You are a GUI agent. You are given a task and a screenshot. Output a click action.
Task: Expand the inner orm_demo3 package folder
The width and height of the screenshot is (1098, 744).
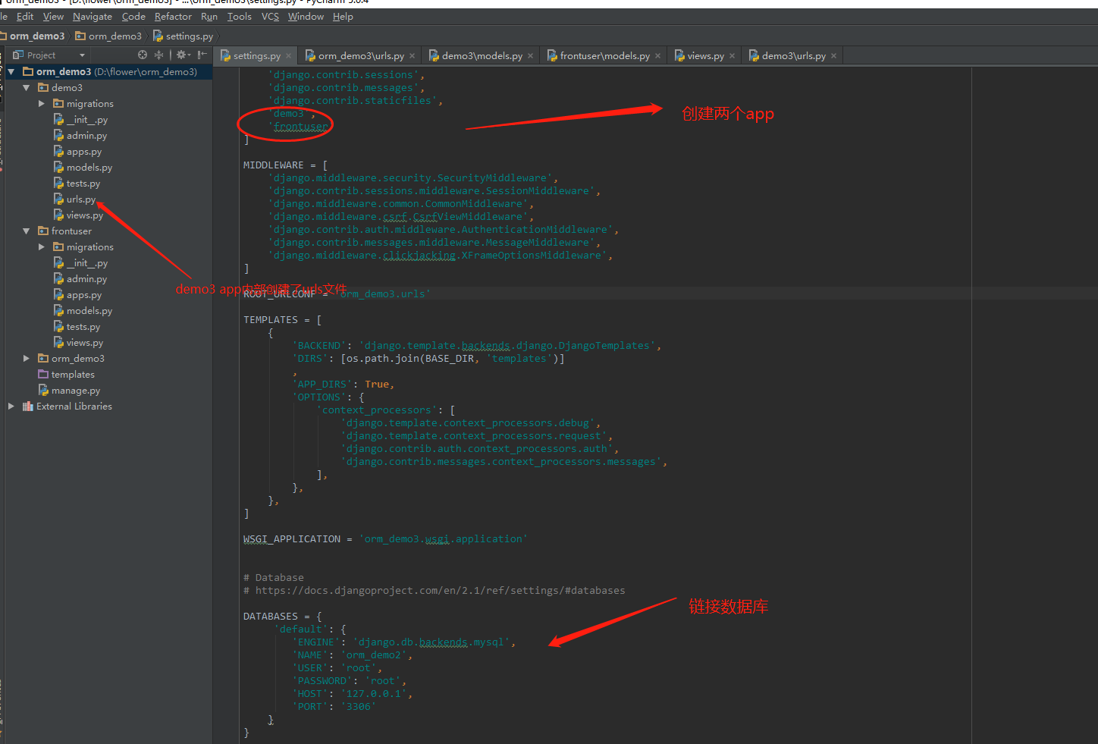27,359
